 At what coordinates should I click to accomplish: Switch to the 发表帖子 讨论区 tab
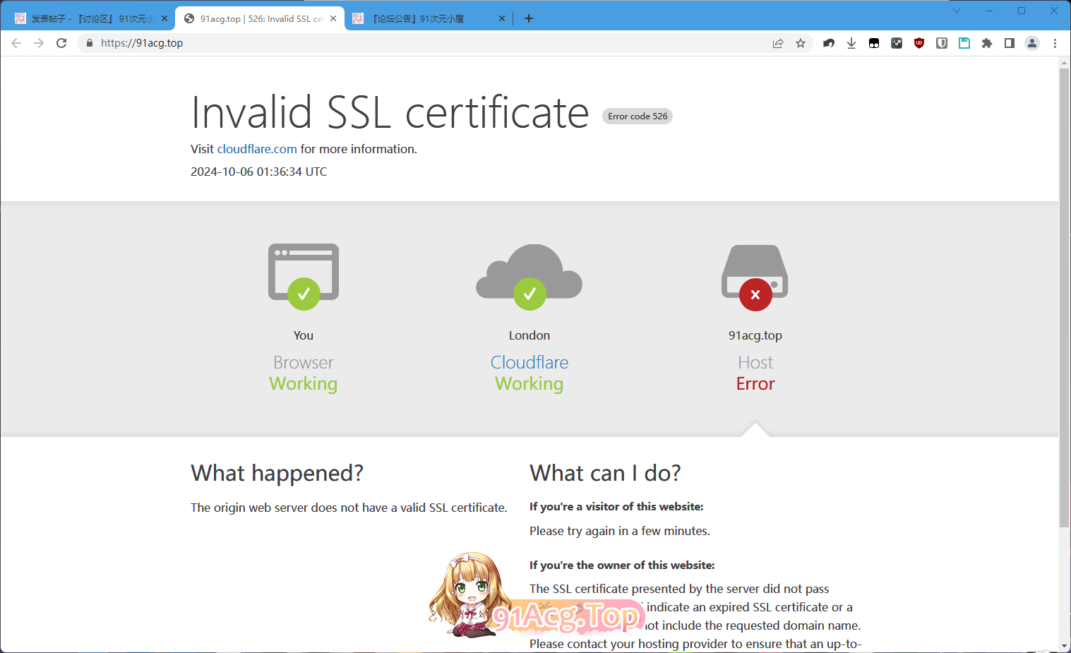tap(88, 18)
